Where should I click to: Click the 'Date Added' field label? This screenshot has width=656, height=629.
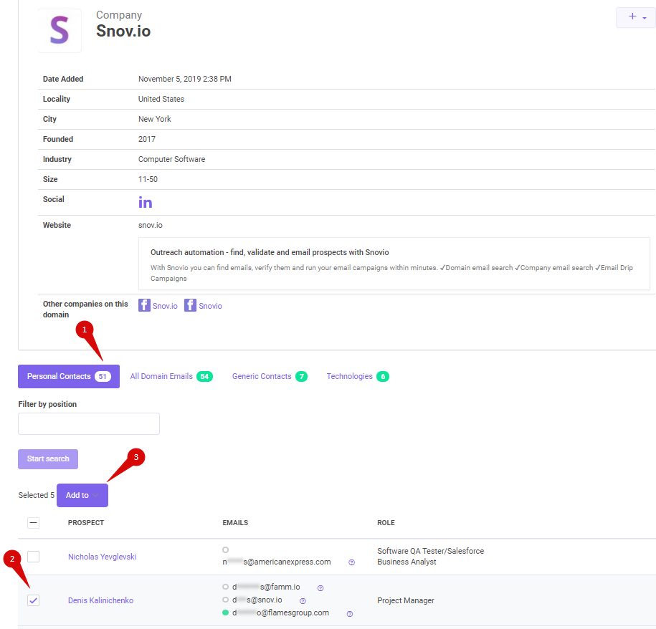[x=63, y=79]
